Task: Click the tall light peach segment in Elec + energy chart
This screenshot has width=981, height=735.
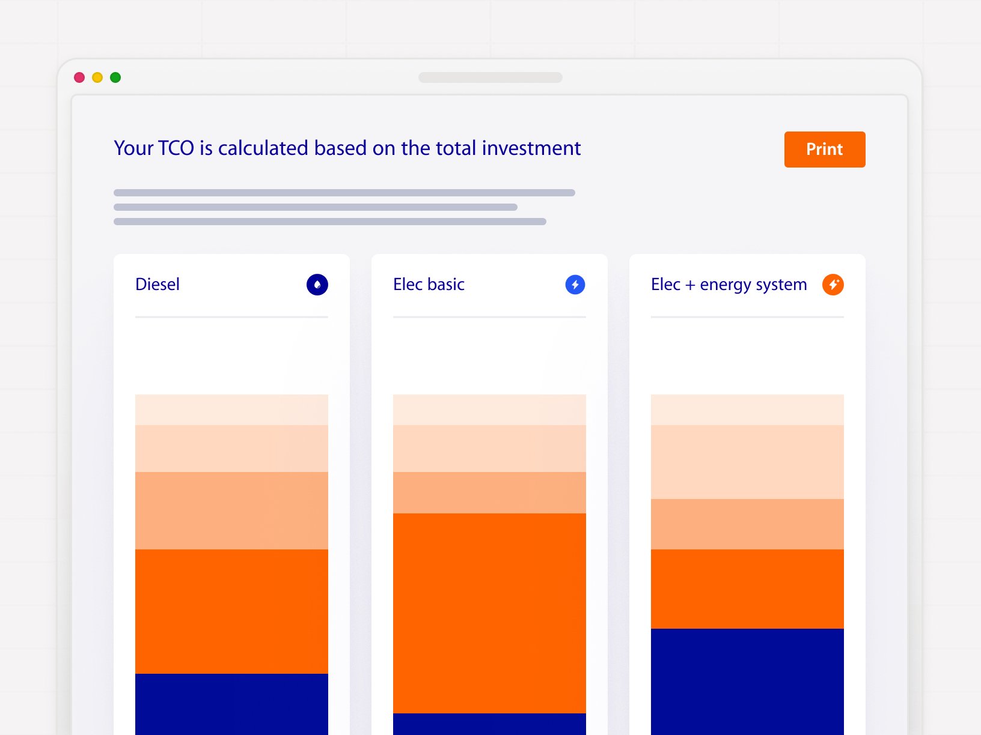Action: 747,462
